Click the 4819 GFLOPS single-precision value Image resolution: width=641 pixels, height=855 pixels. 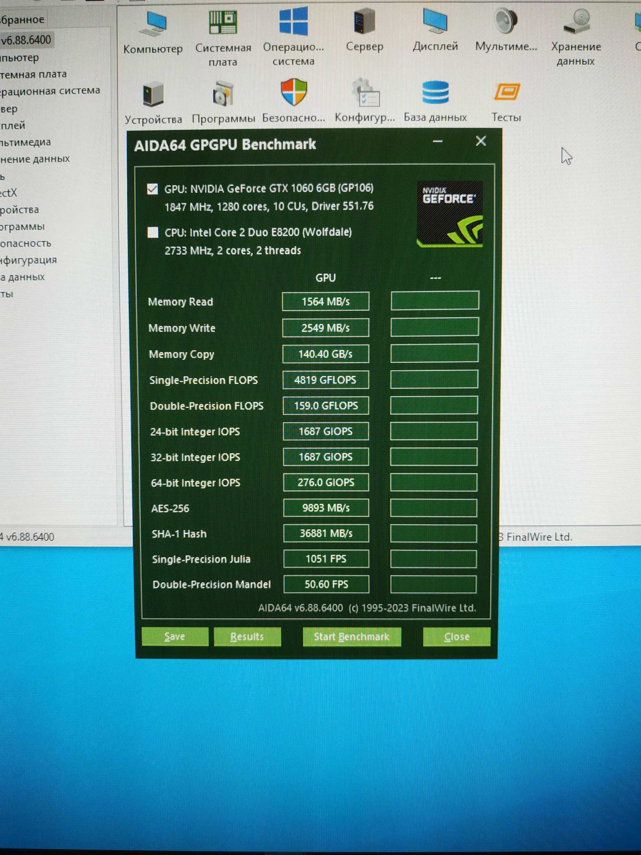pos(326,380)
